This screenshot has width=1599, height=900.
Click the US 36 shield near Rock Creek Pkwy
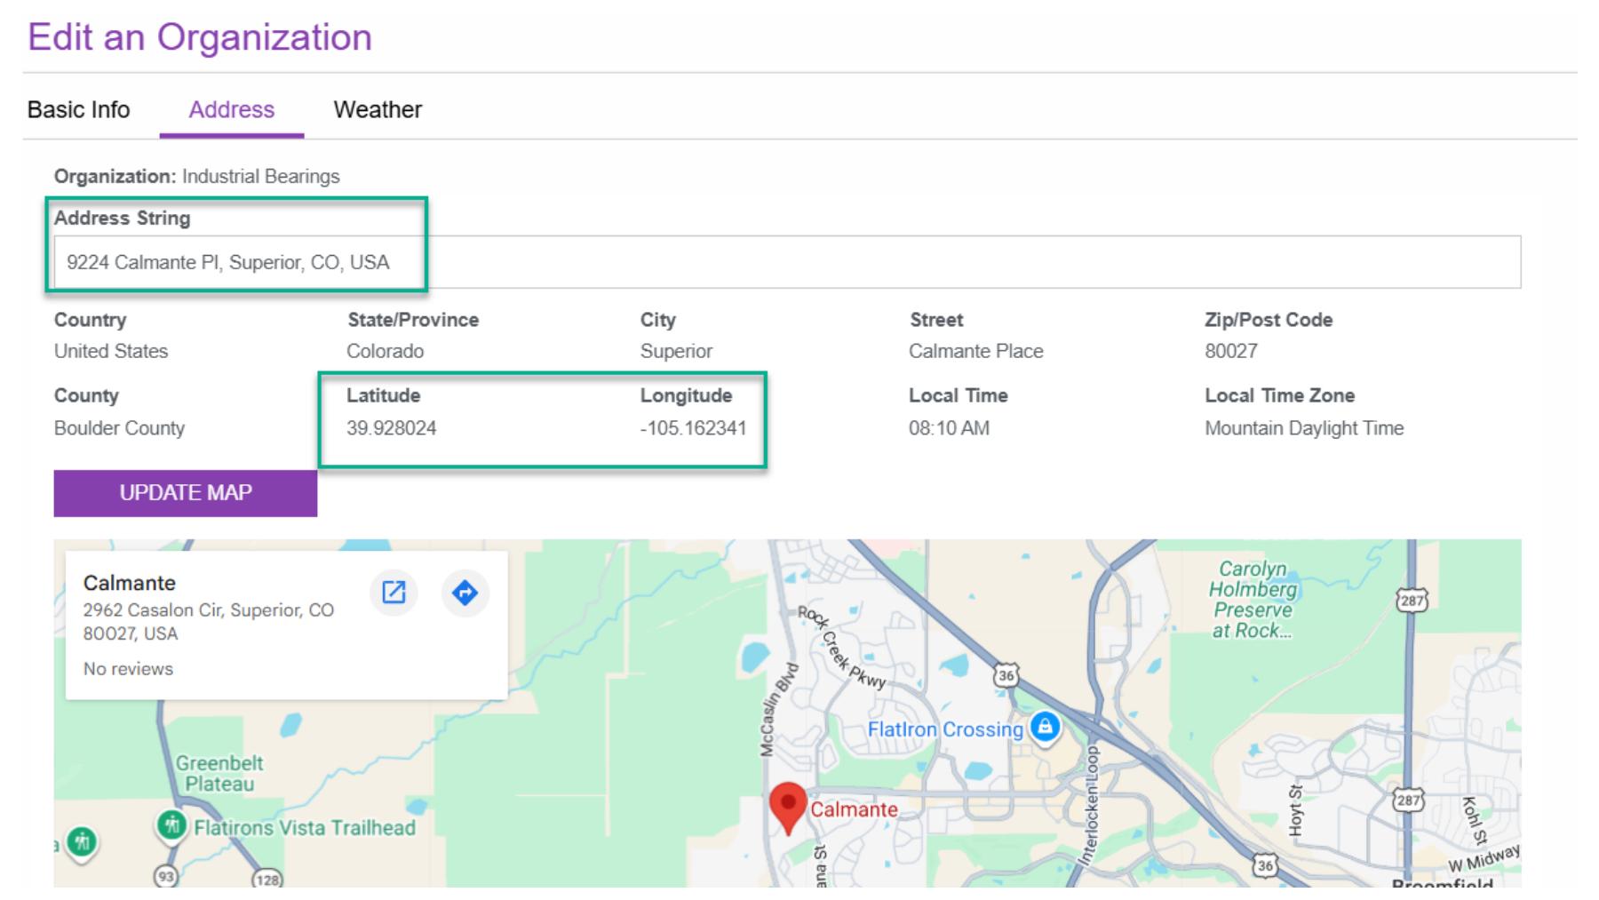[x=1005, y=675]
